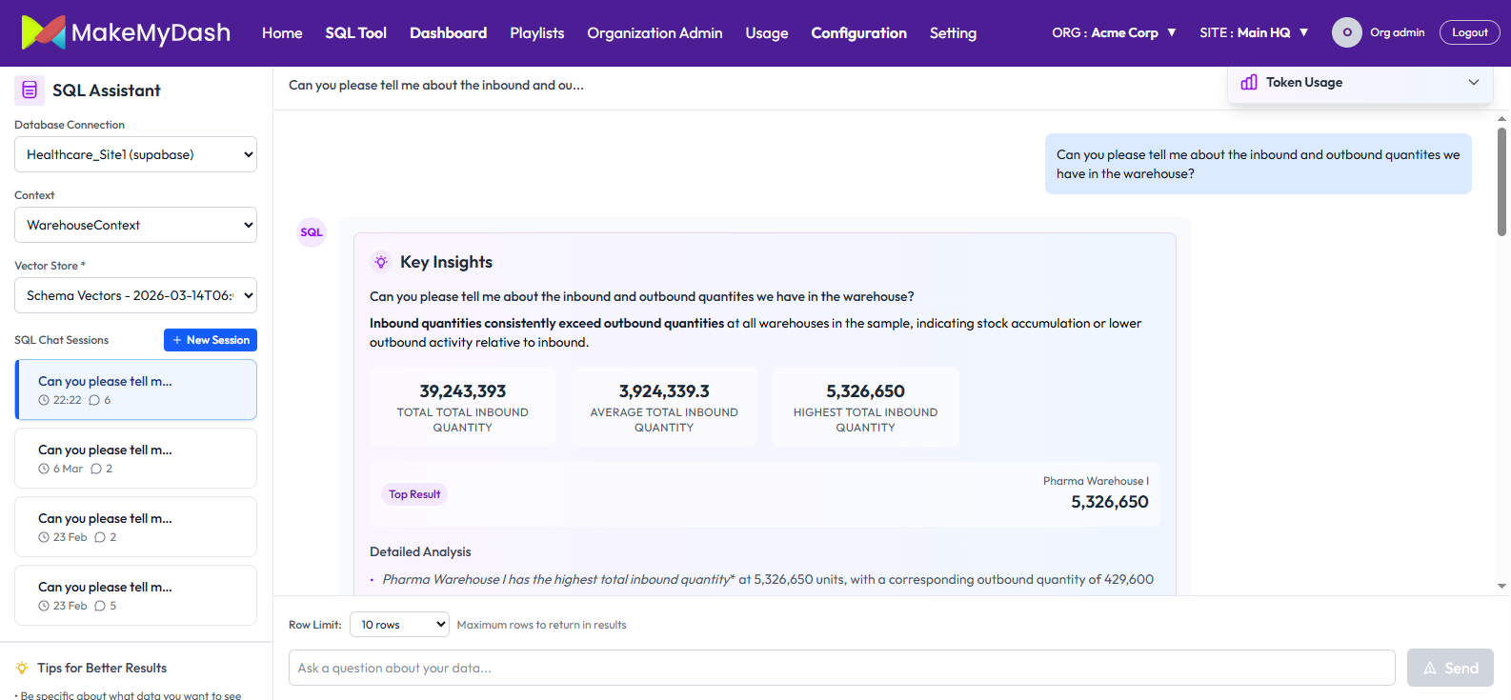Viewport: 1511px width, 700px height.
Task: Expand the Token Usage panel chevron
Action: [x=1473, y=83]
